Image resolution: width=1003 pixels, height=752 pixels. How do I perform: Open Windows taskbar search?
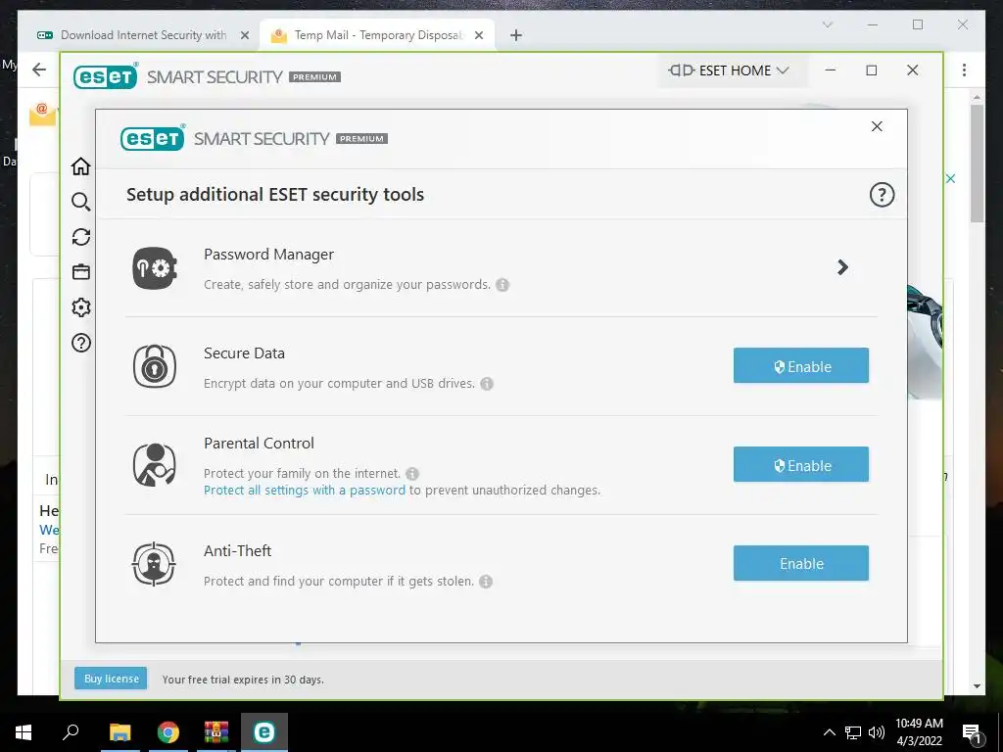(71, 732)
